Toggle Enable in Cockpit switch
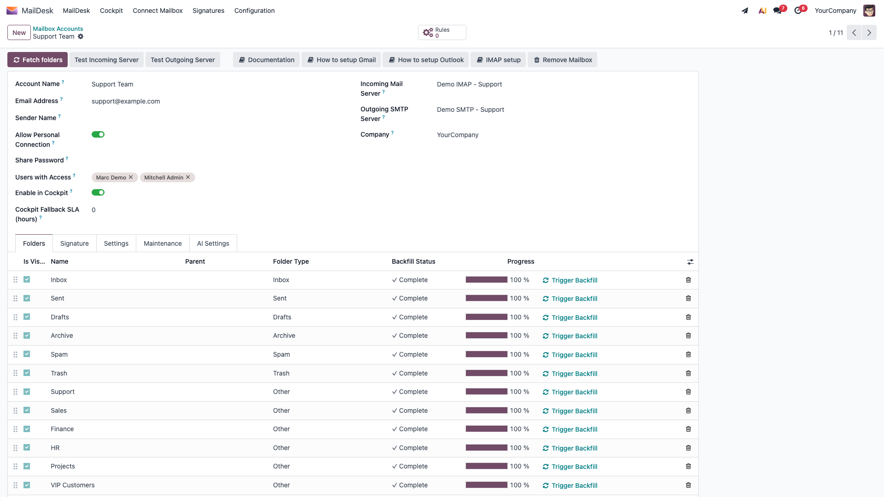Viewport: 884px width, 497px height. click(98, 192)
